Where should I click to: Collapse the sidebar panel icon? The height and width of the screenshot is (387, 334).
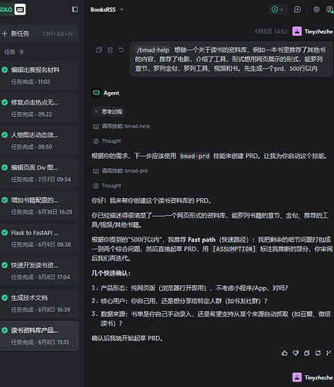click(75, 9)
